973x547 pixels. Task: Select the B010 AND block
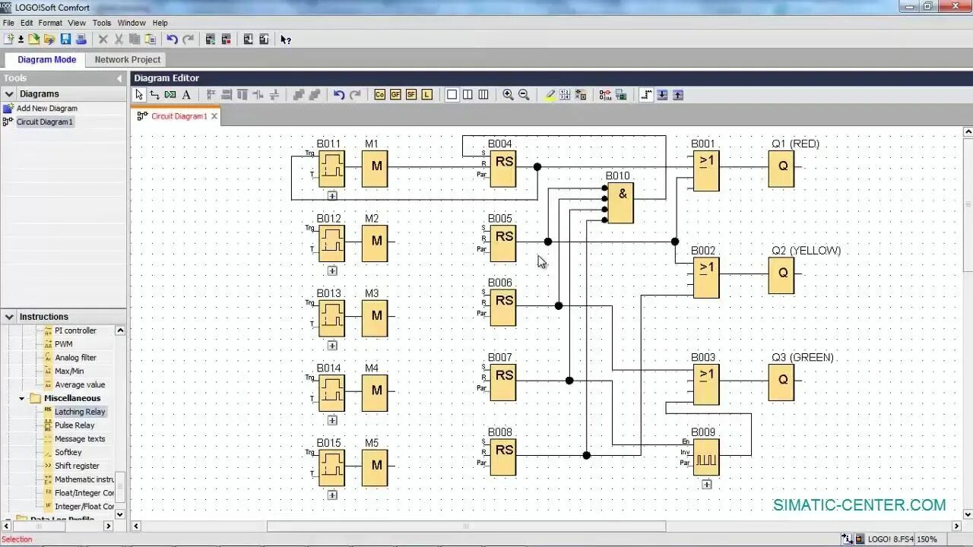pyautogui.click(x=621, y=203)
